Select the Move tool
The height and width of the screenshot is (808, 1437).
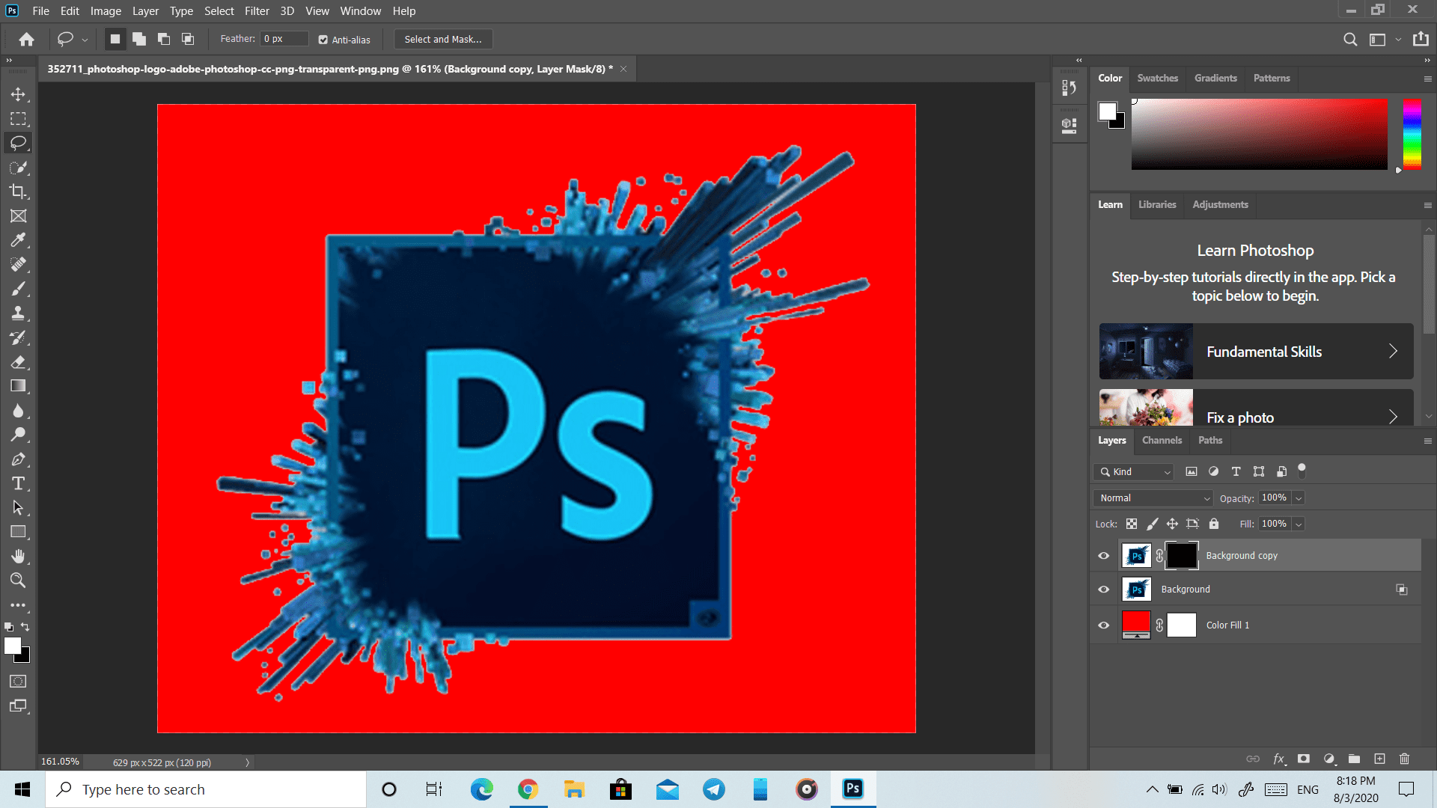point(18,94)
